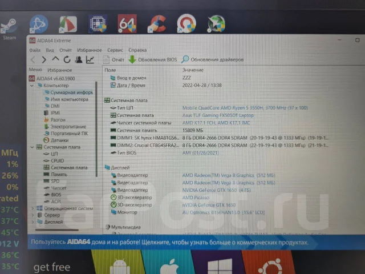Select the Дата / Время row
Image resolution: width=365 pixels, height=274 pixels.
(166, 86)
